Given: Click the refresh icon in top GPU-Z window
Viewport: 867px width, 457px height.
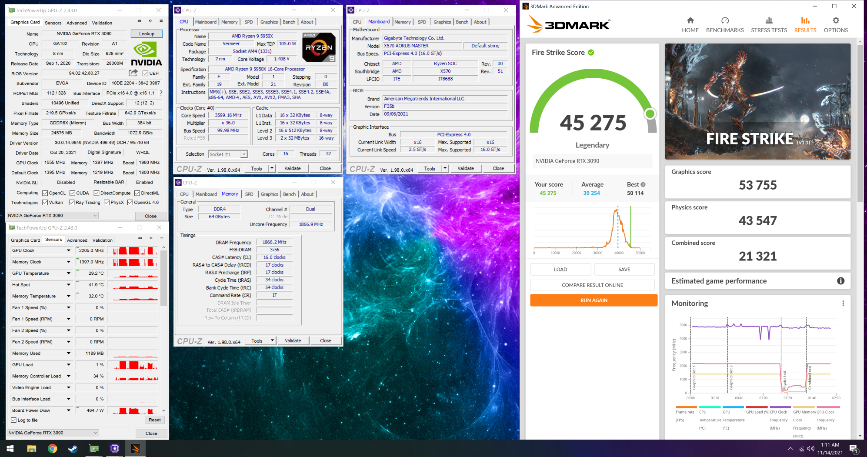Looking at the screenshot, I should click(150, 21).
